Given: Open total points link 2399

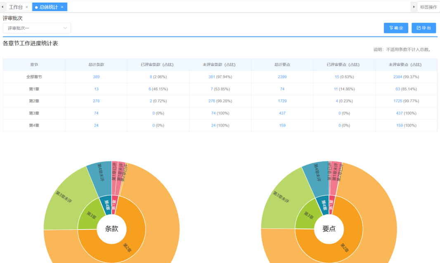Looking at the screenshot, I should tap(282, 77).
